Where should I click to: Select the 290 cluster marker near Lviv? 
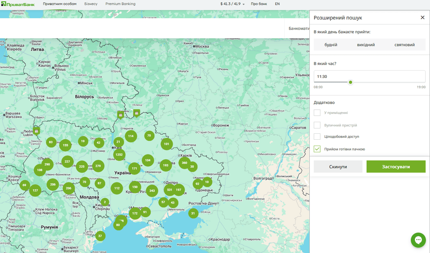[47, 164]
